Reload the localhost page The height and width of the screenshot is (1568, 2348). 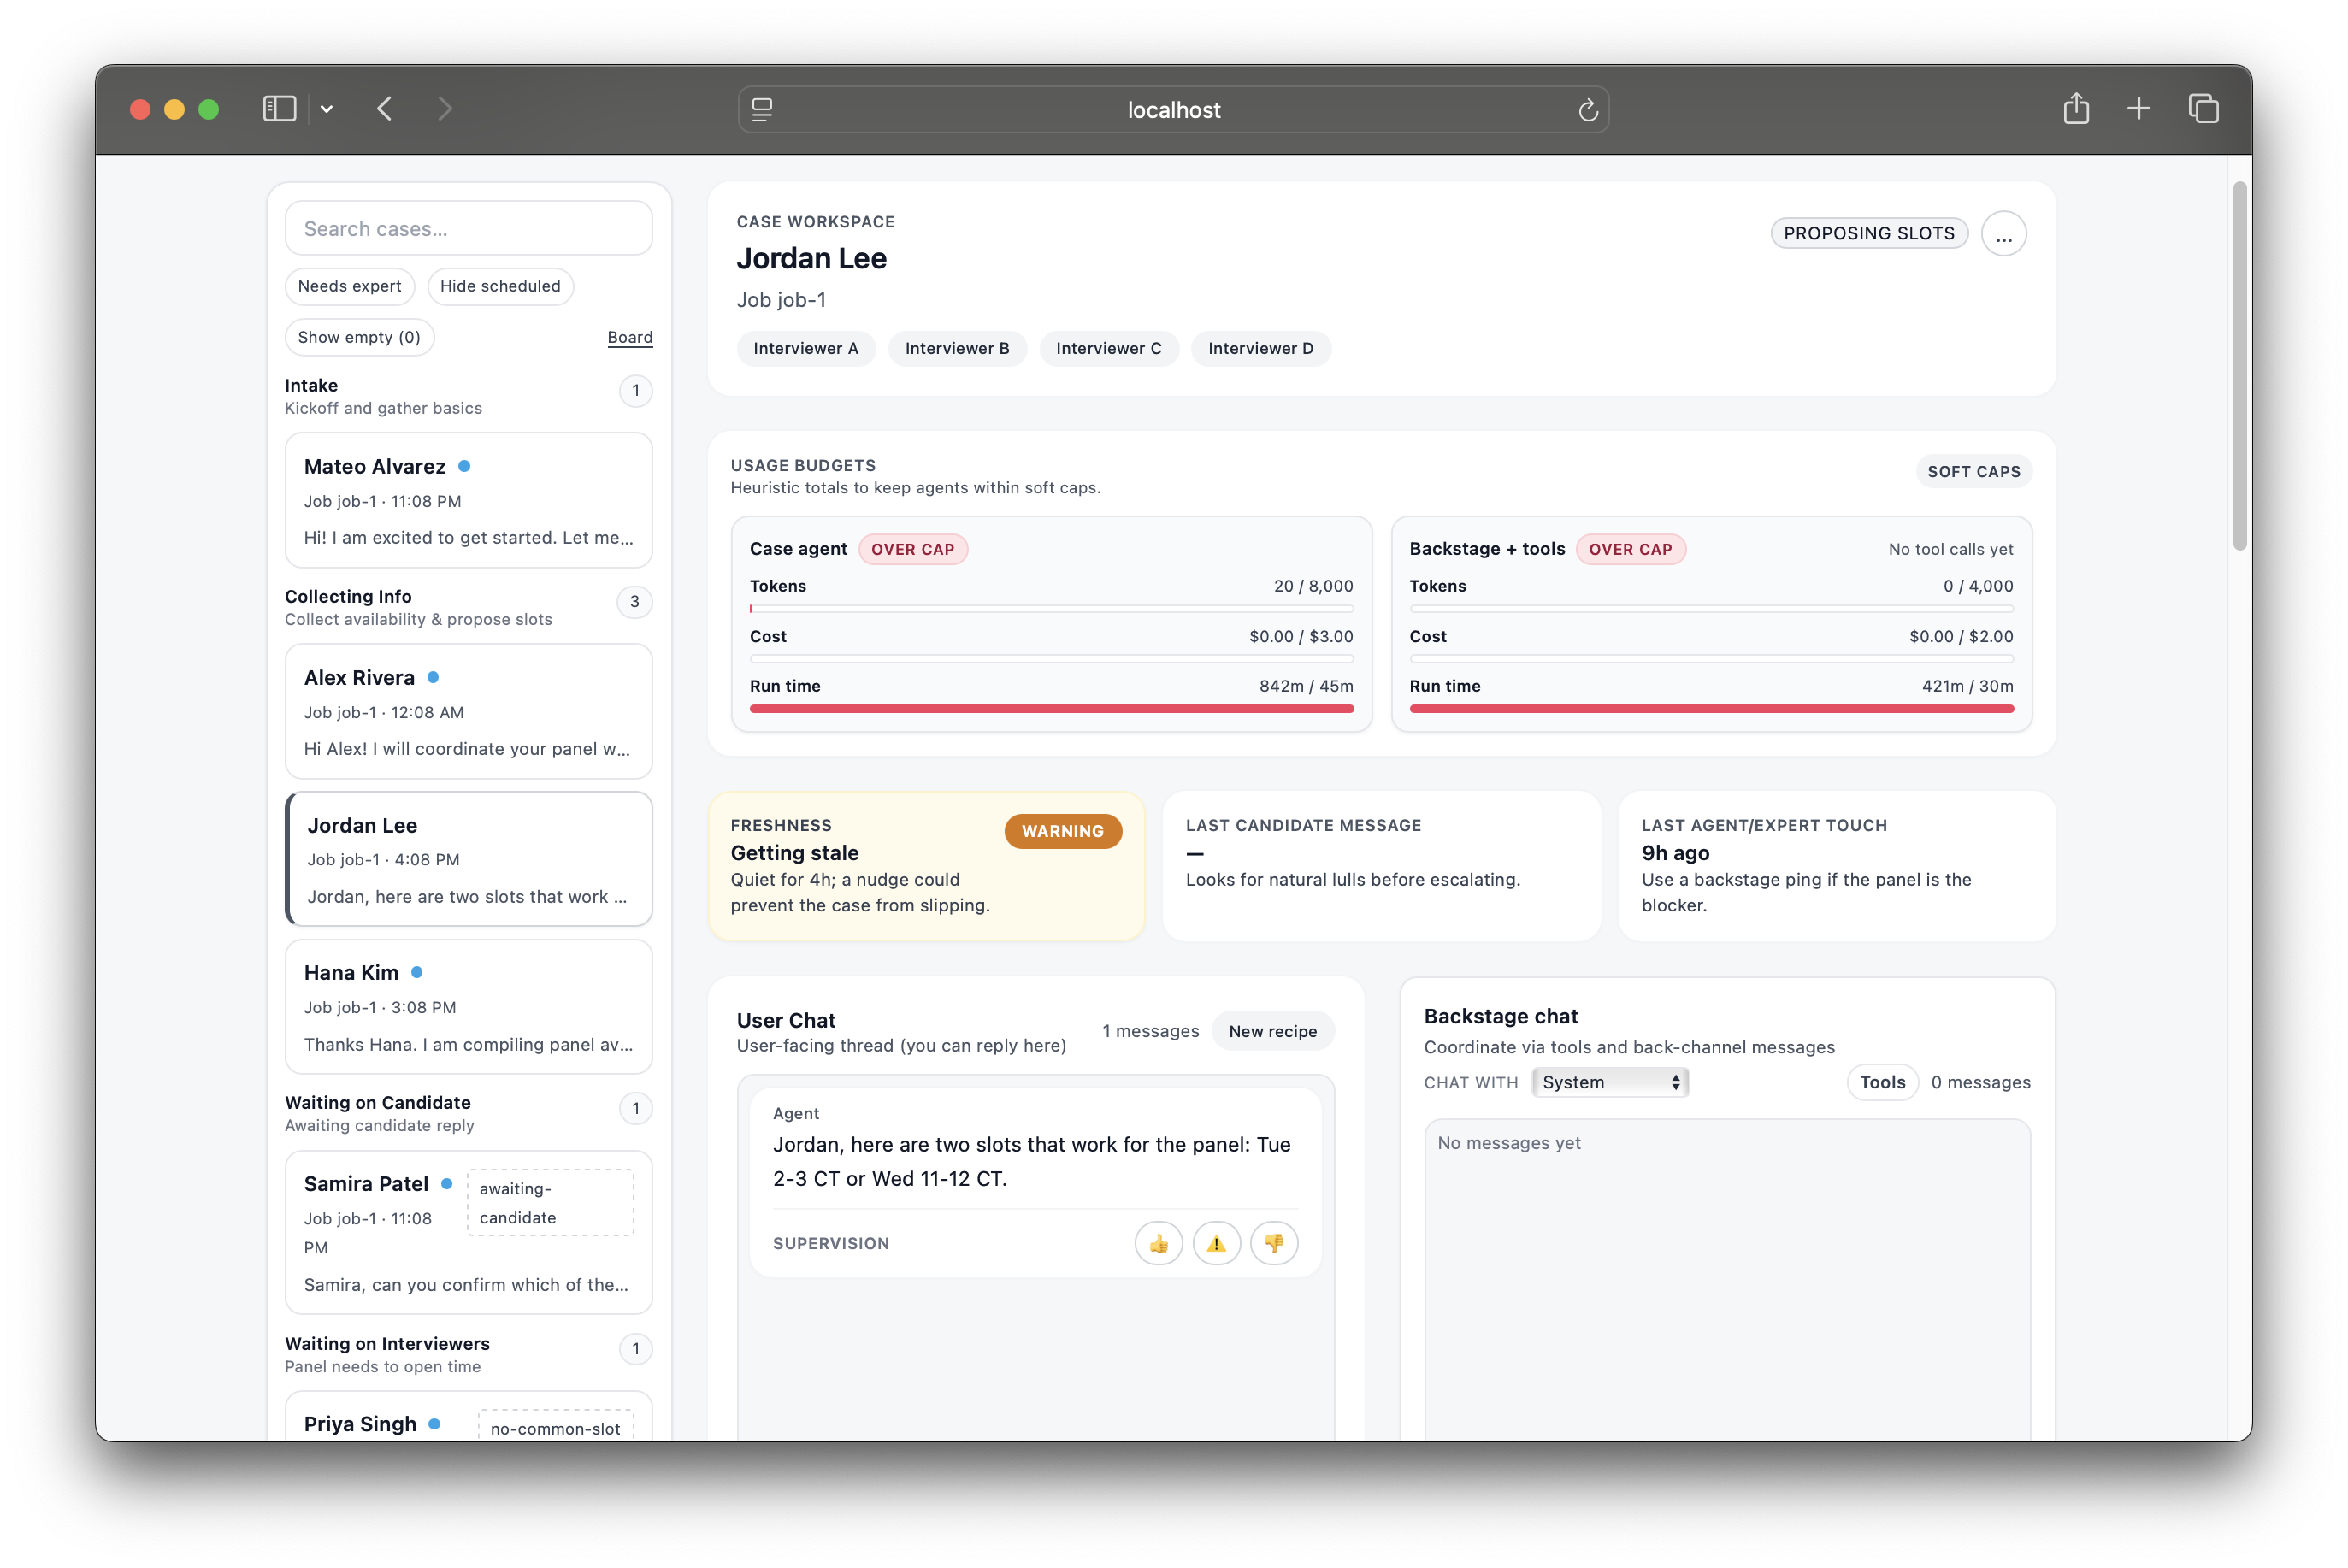[x=1587, y=110]
